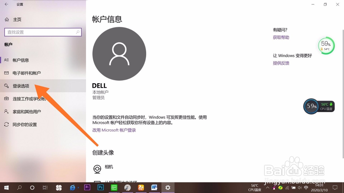This screenshot has height=193, width=344.
Task: Click 改用 Microsoft 帐户登录 link
Action: point(114,130)
